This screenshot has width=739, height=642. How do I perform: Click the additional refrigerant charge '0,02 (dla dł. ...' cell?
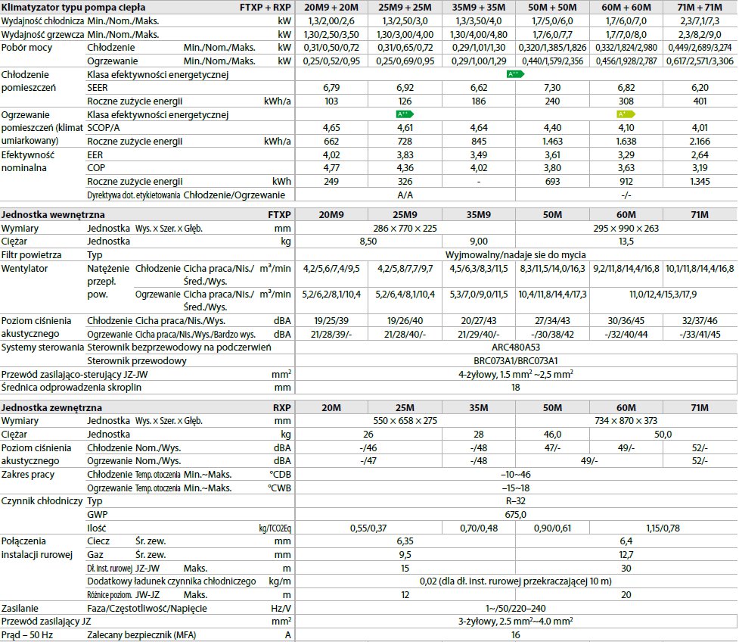click(516, 581)
